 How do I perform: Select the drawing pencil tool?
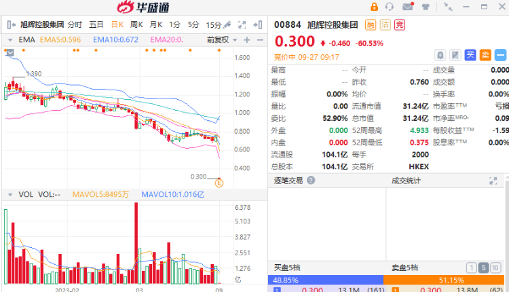pyautogui.click(x=227, y=24)
